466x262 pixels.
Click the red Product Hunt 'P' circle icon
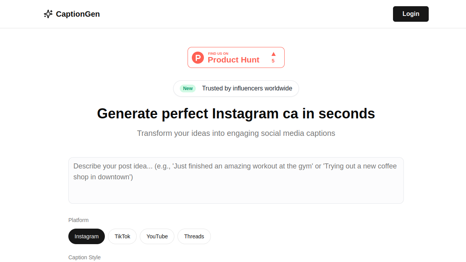pyautogui.click(x=198, y=57)
